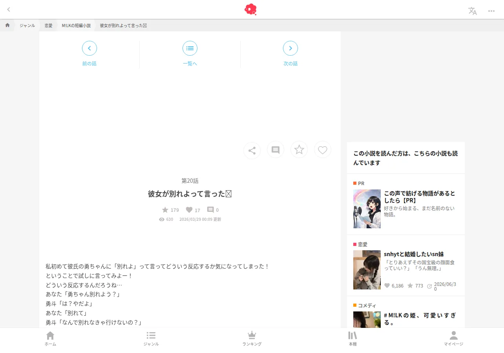Screen dimensions: 504x353
Task: Click story line 勇斗「は？やだよ」
Action: (69, 304)
